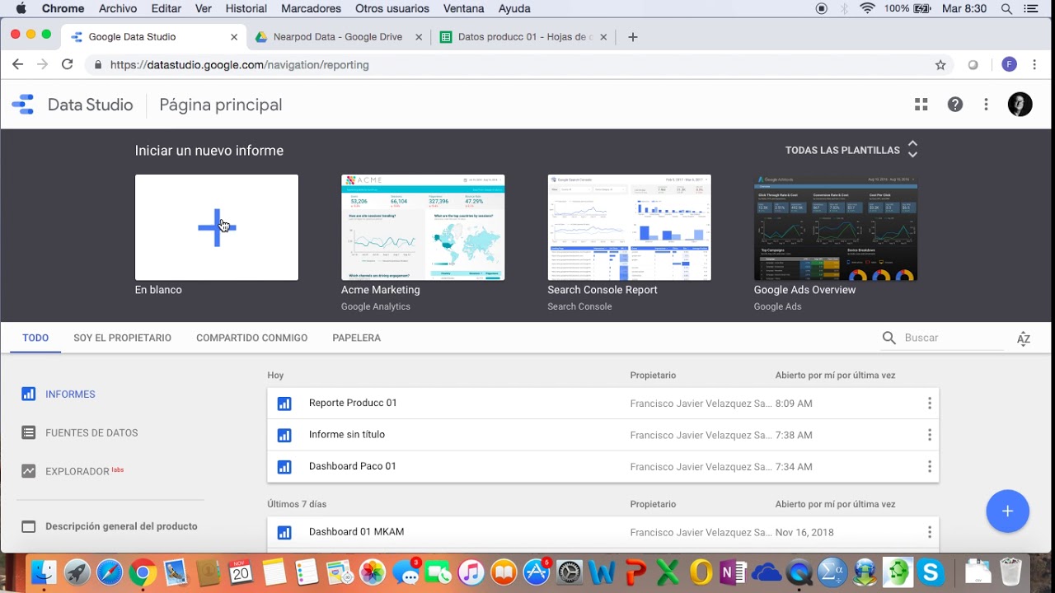The width and height of the screenshot is (1055, 593).
Task: Click the blue floating create report button
Action: (1007, 511)
